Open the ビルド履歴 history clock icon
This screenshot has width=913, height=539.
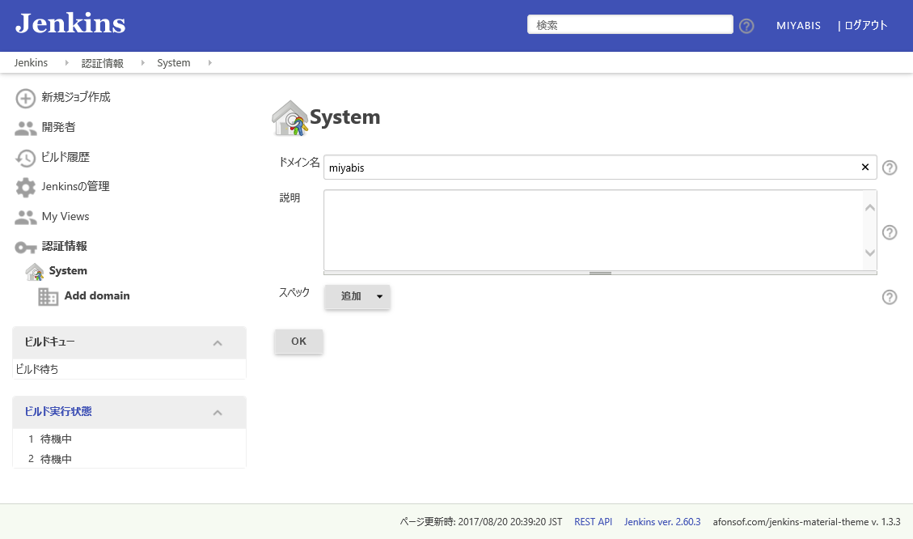(25, 158)
